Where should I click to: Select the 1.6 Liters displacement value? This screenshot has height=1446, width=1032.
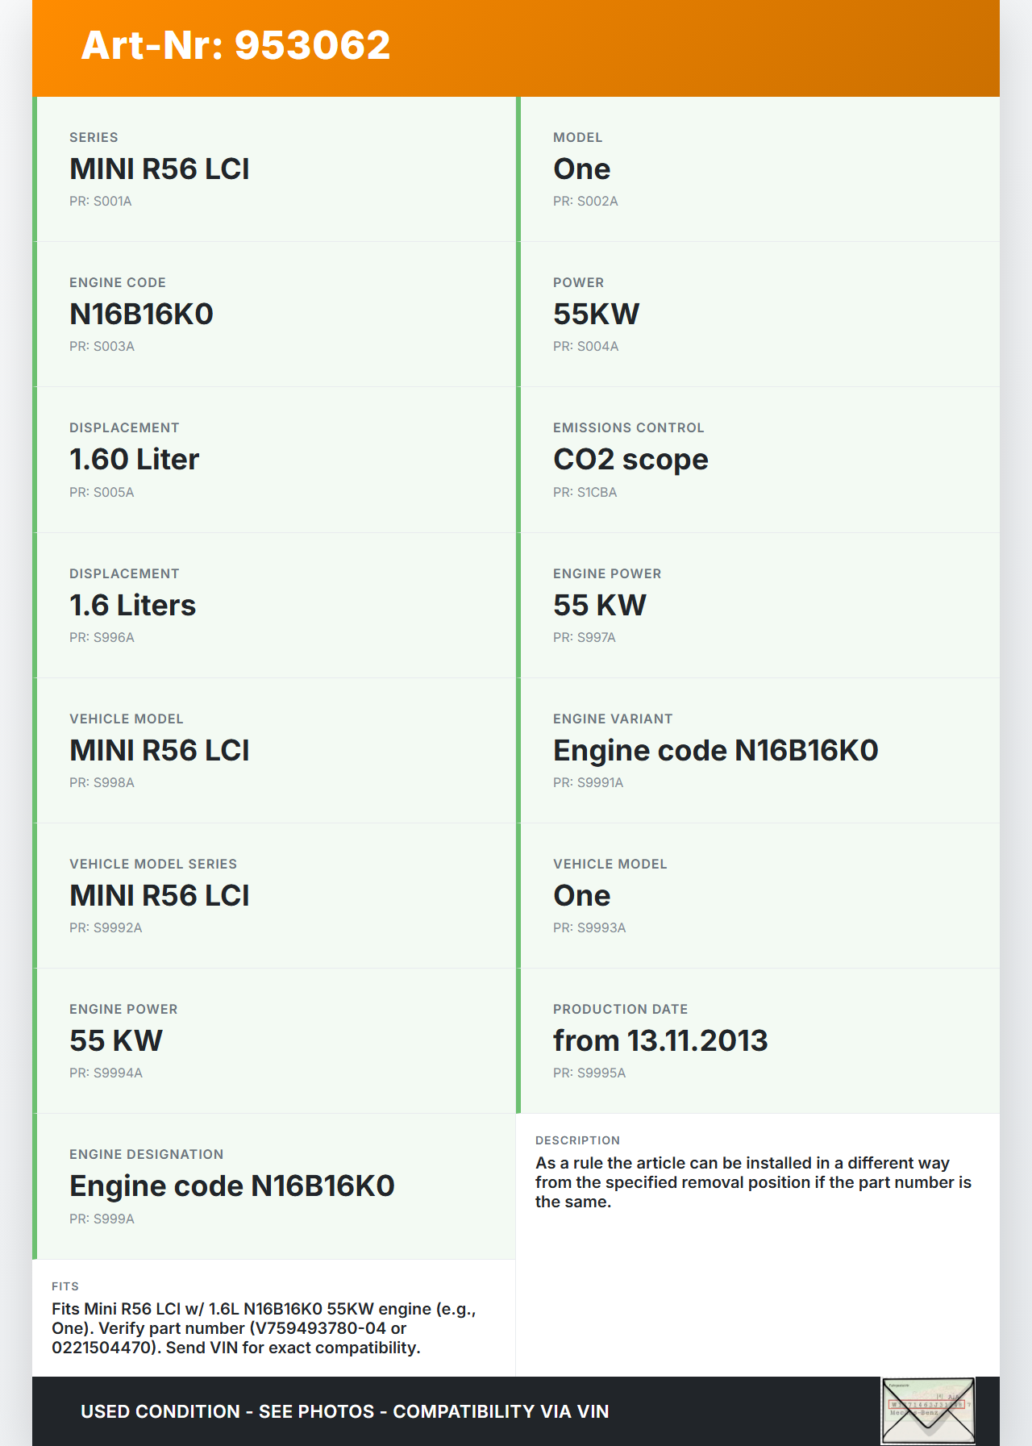tap(132, 606)
